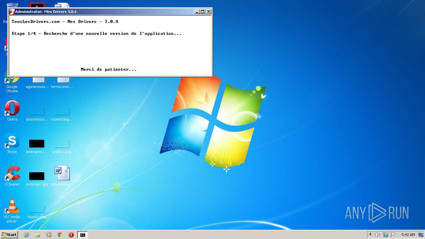Viewport: 425px width, 239px height.
Task: Open the volume control in system tray
Action: [378, 235]
